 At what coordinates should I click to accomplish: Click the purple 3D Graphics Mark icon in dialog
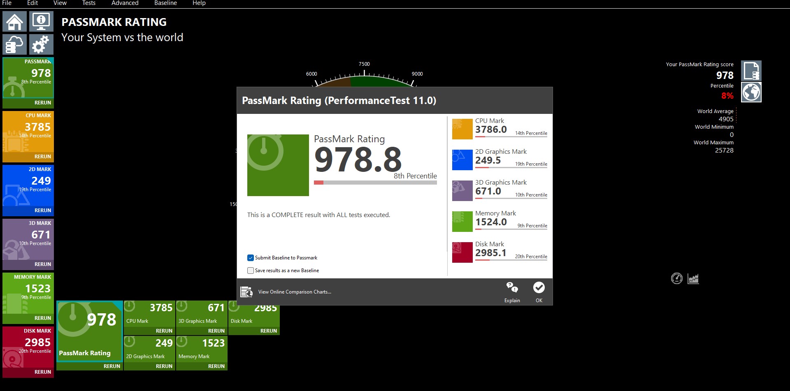click(462, 191)
